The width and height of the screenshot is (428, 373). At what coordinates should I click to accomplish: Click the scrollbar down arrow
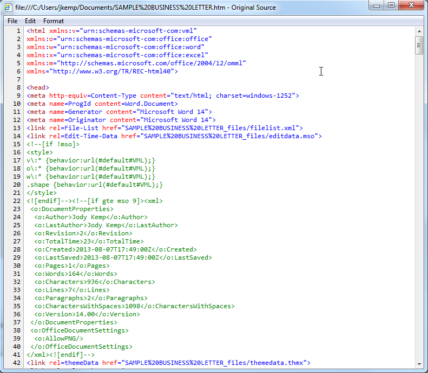419,363
